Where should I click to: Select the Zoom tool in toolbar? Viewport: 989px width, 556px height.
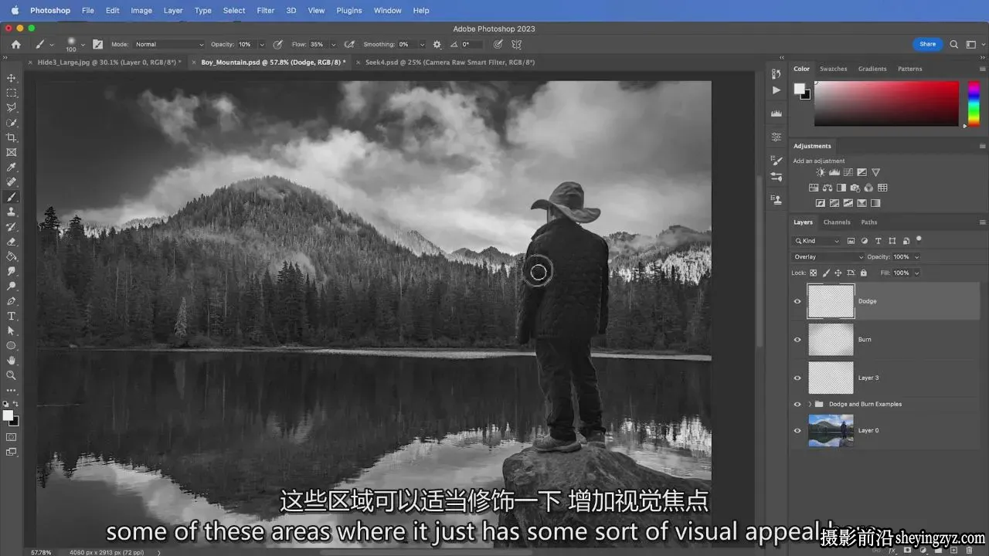pyautogui.click(x=12, y=375)
